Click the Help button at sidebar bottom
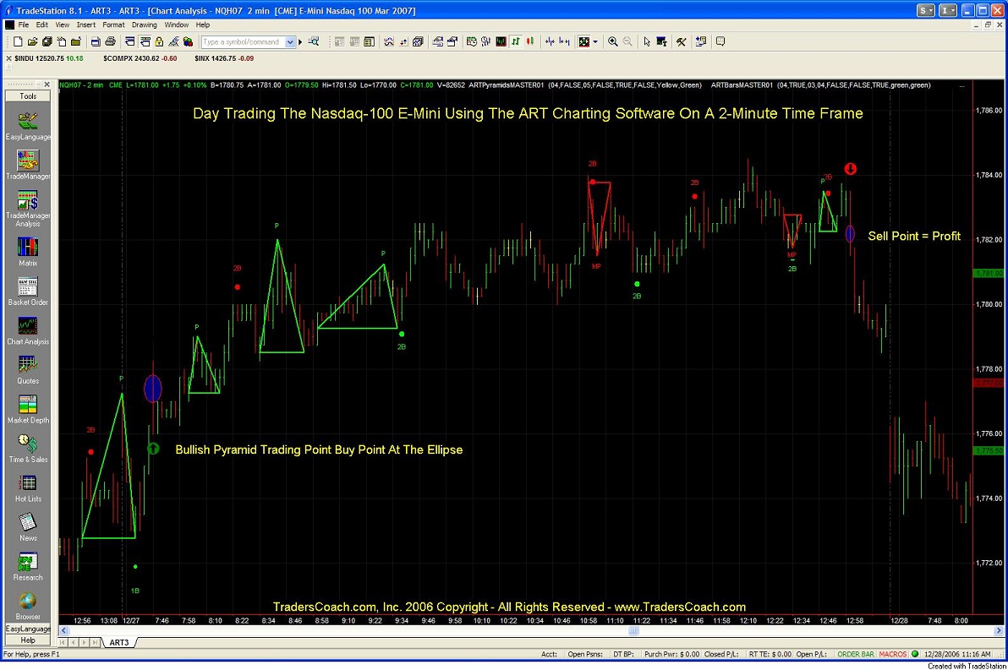The image size is (1008, 670). click(28, 640)
